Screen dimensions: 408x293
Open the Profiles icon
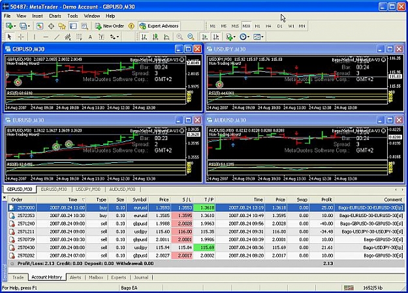point(23,26)
